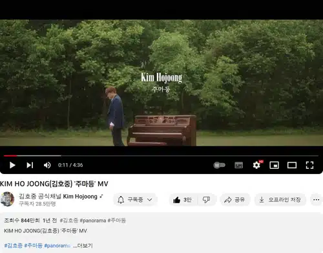
Task: Switch to miniplayer mode
Action: click(x=274, y=165)
